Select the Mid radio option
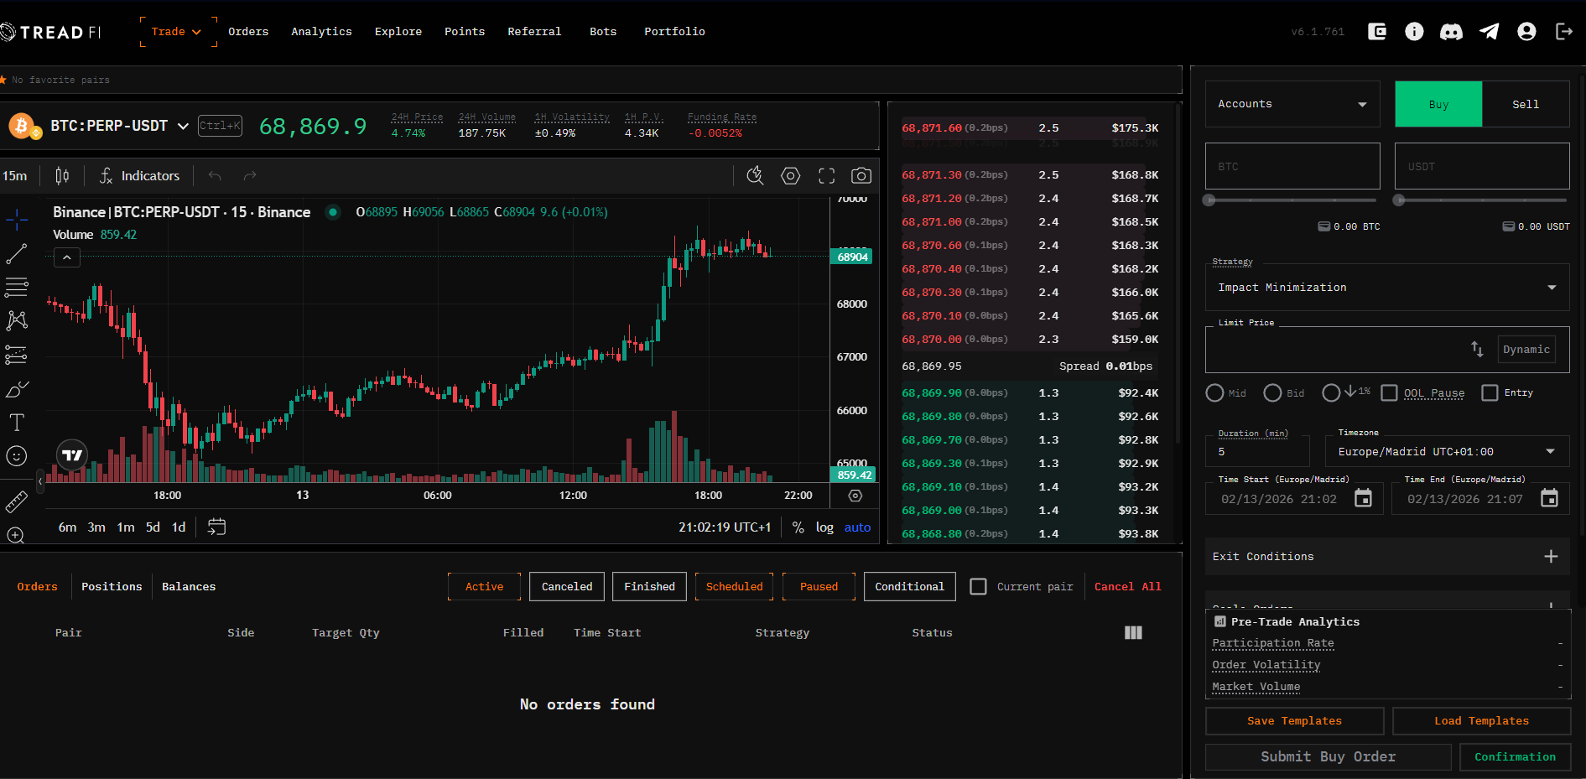The width and height of the screenshot is (1586, 779). [x=1214, y=393]
